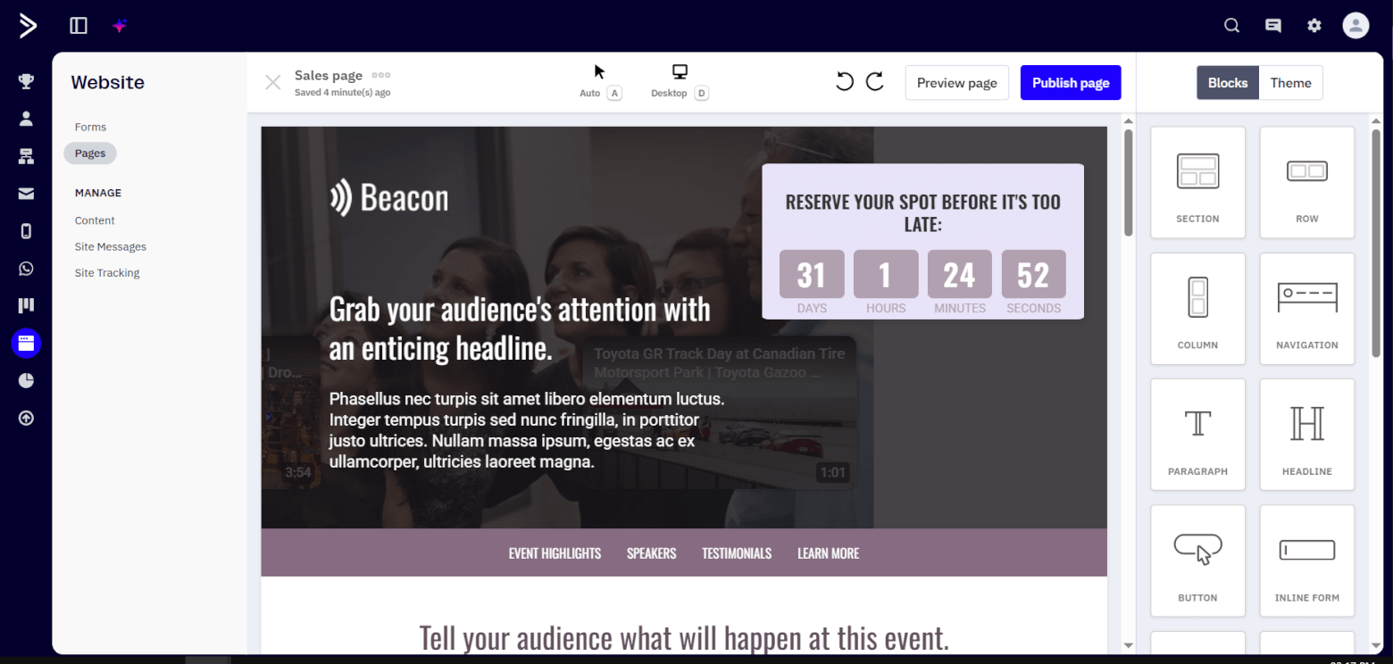Screen dimensions: 1393x664
Task: Open the Conversations chat panel
Action: 1272,25
